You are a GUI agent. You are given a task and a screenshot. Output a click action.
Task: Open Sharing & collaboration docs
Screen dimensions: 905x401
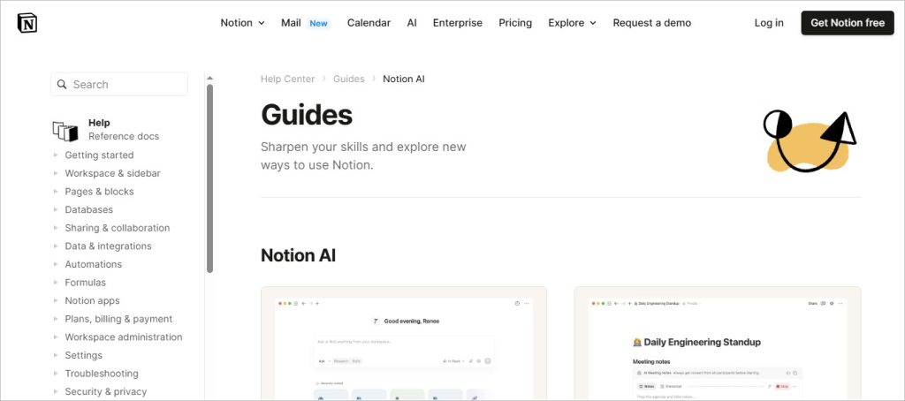(x=118, y=227)
